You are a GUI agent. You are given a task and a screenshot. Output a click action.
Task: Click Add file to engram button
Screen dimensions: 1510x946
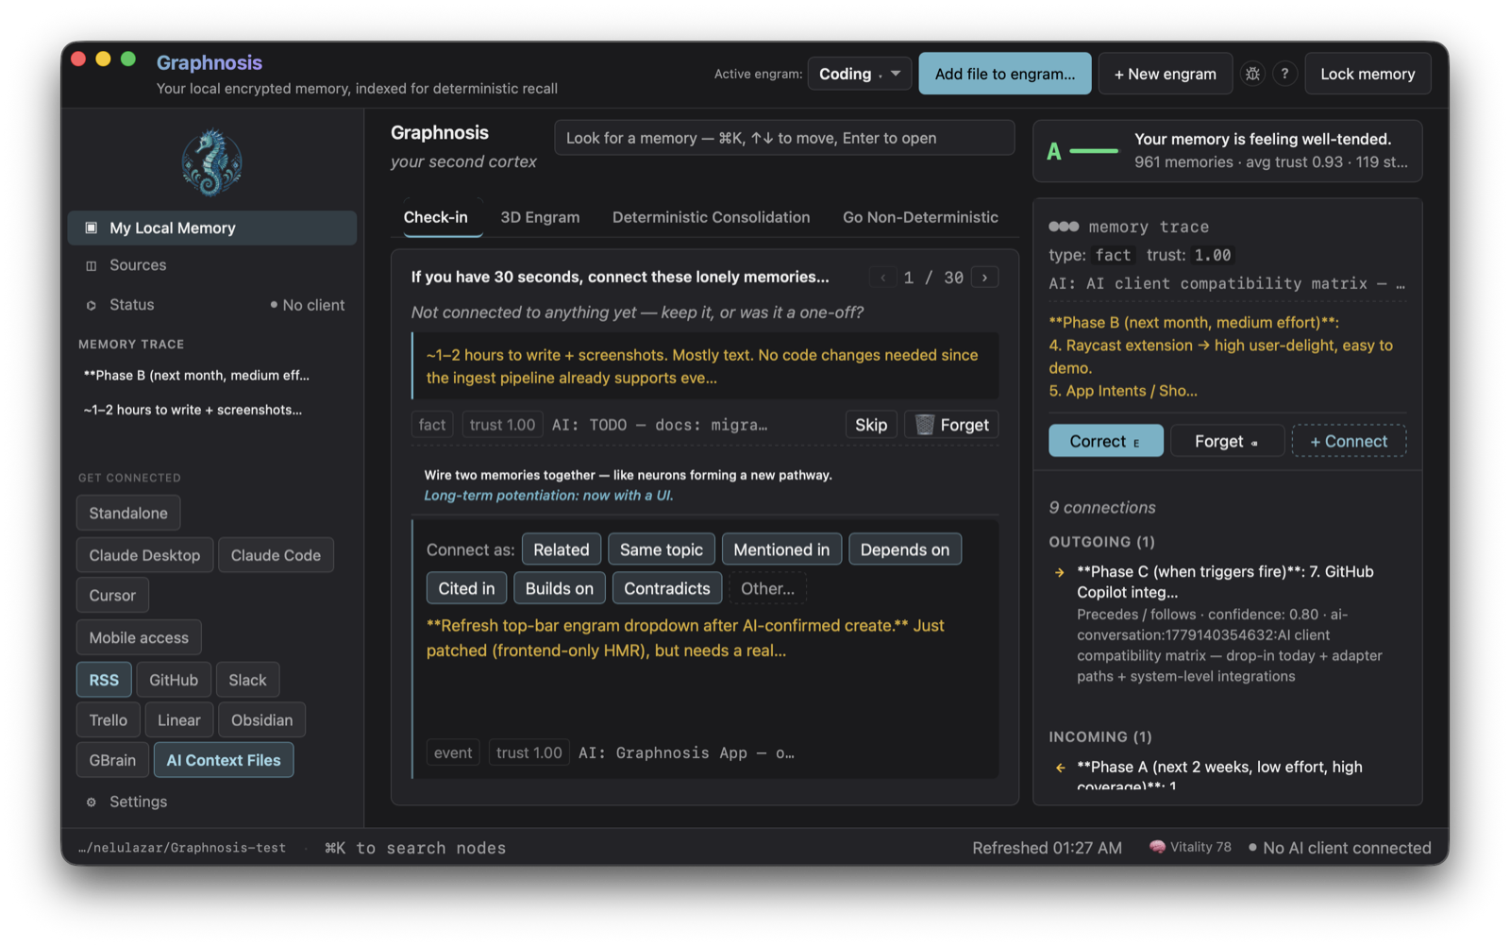click(x=1005, y=74)
